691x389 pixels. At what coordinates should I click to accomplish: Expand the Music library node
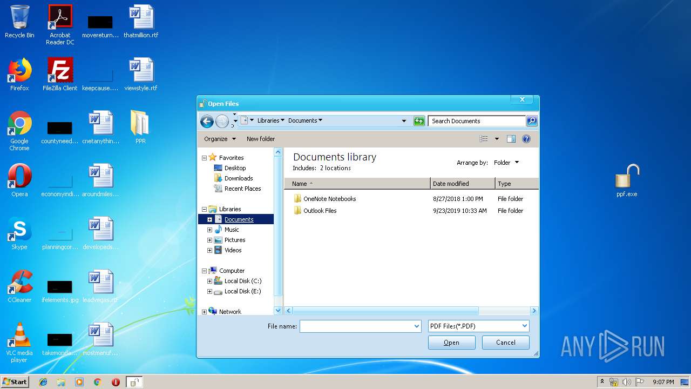pyautogui.click(x=210, y=230)
